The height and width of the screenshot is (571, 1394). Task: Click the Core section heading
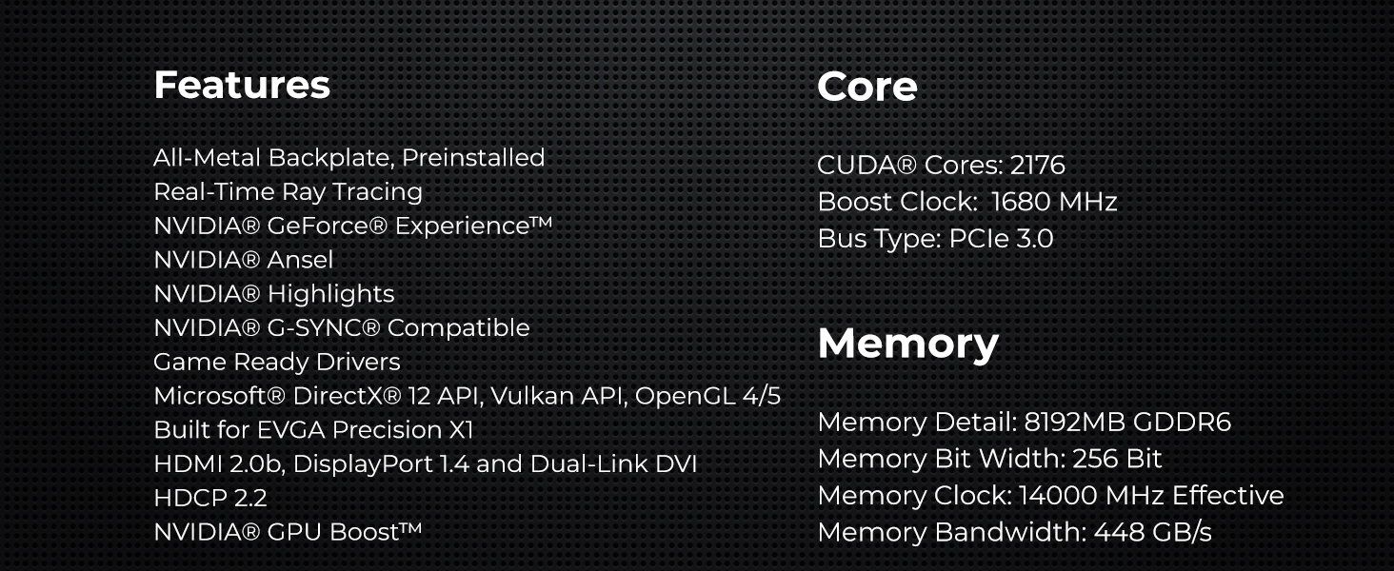pos(866,87)
